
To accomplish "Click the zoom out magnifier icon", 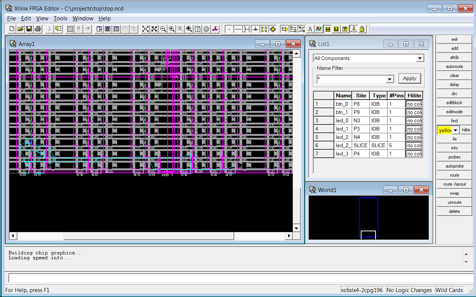I will [x=163, y=29].
